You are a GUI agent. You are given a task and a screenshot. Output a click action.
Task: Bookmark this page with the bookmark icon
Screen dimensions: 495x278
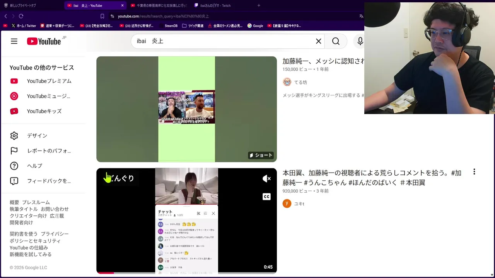click(102, 16)
